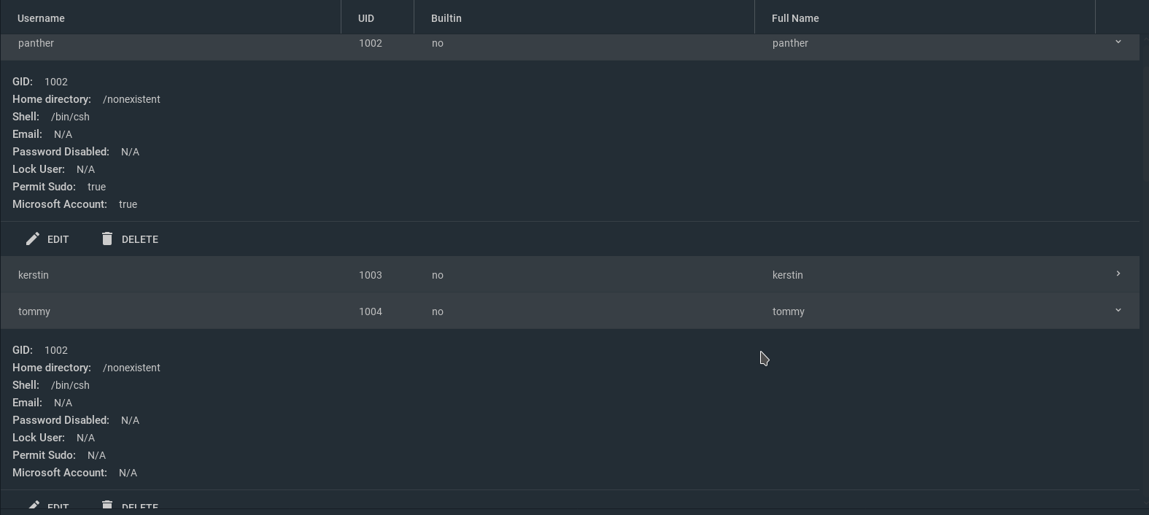The height and width of the screenshot is (515, 1149).
Task: Click the pencil icon below tommy's details
Action: (33, 505)
